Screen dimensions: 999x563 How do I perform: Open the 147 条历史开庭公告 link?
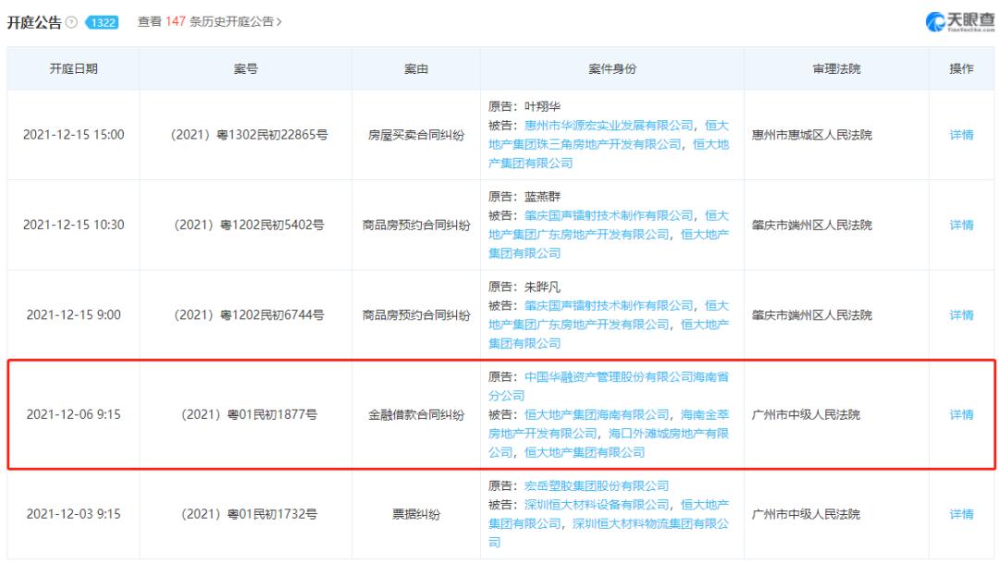[x=210, y=21]
